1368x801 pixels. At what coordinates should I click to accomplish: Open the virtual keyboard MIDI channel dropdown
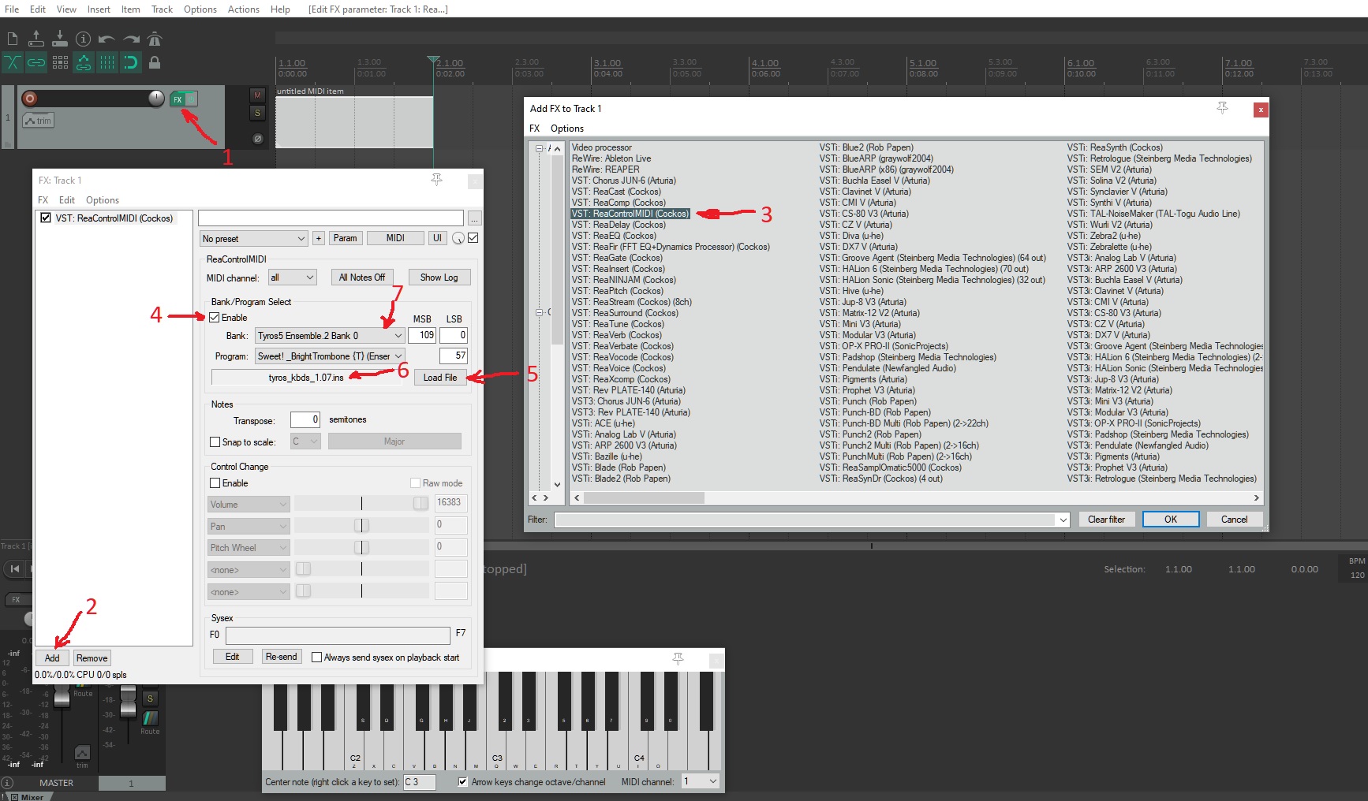click(x=701, y=781)
